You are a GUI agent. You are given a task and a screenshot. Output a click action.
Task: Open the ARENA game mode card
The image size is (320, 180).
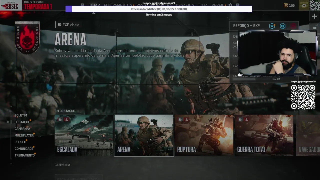click(x=144, y=135)
